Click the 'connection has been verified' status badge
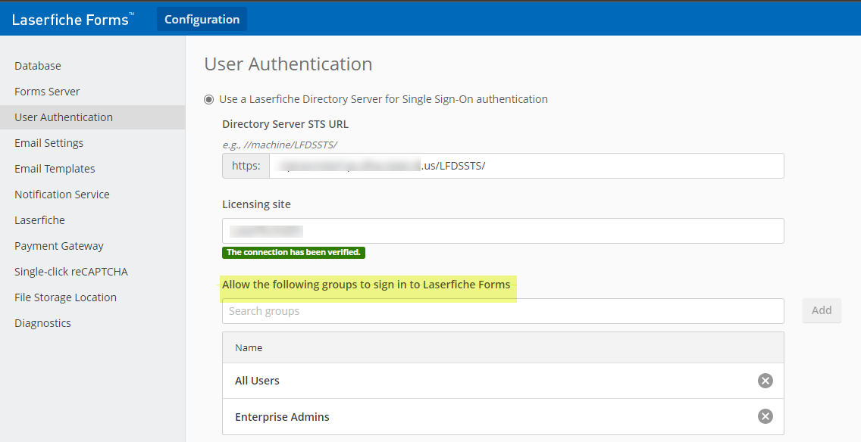861x442 pixels. point(294,252)
